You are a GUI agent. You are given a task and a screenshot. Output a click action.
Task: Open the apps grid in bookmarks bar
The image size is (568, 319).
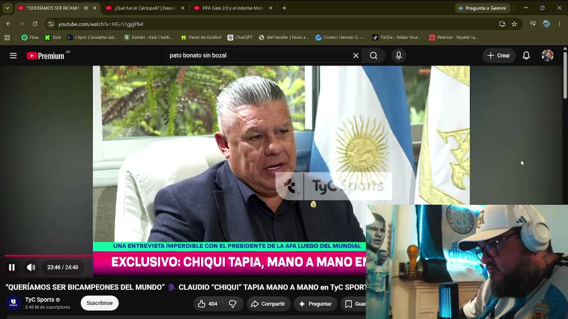pyautogui.click(x=7, y=38)
